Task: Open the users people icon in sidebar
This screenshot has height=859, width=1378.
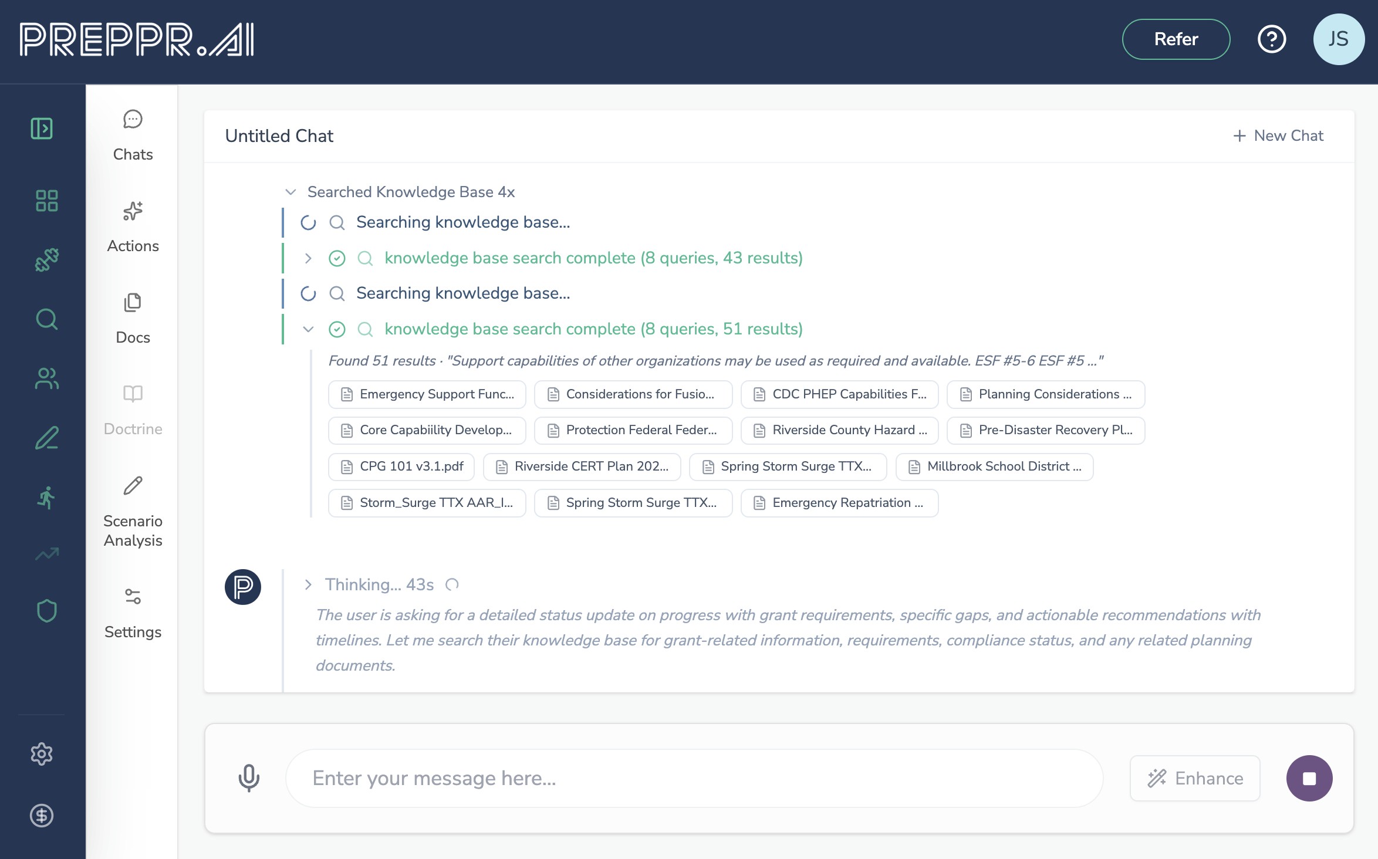Action: pos(46,378)
